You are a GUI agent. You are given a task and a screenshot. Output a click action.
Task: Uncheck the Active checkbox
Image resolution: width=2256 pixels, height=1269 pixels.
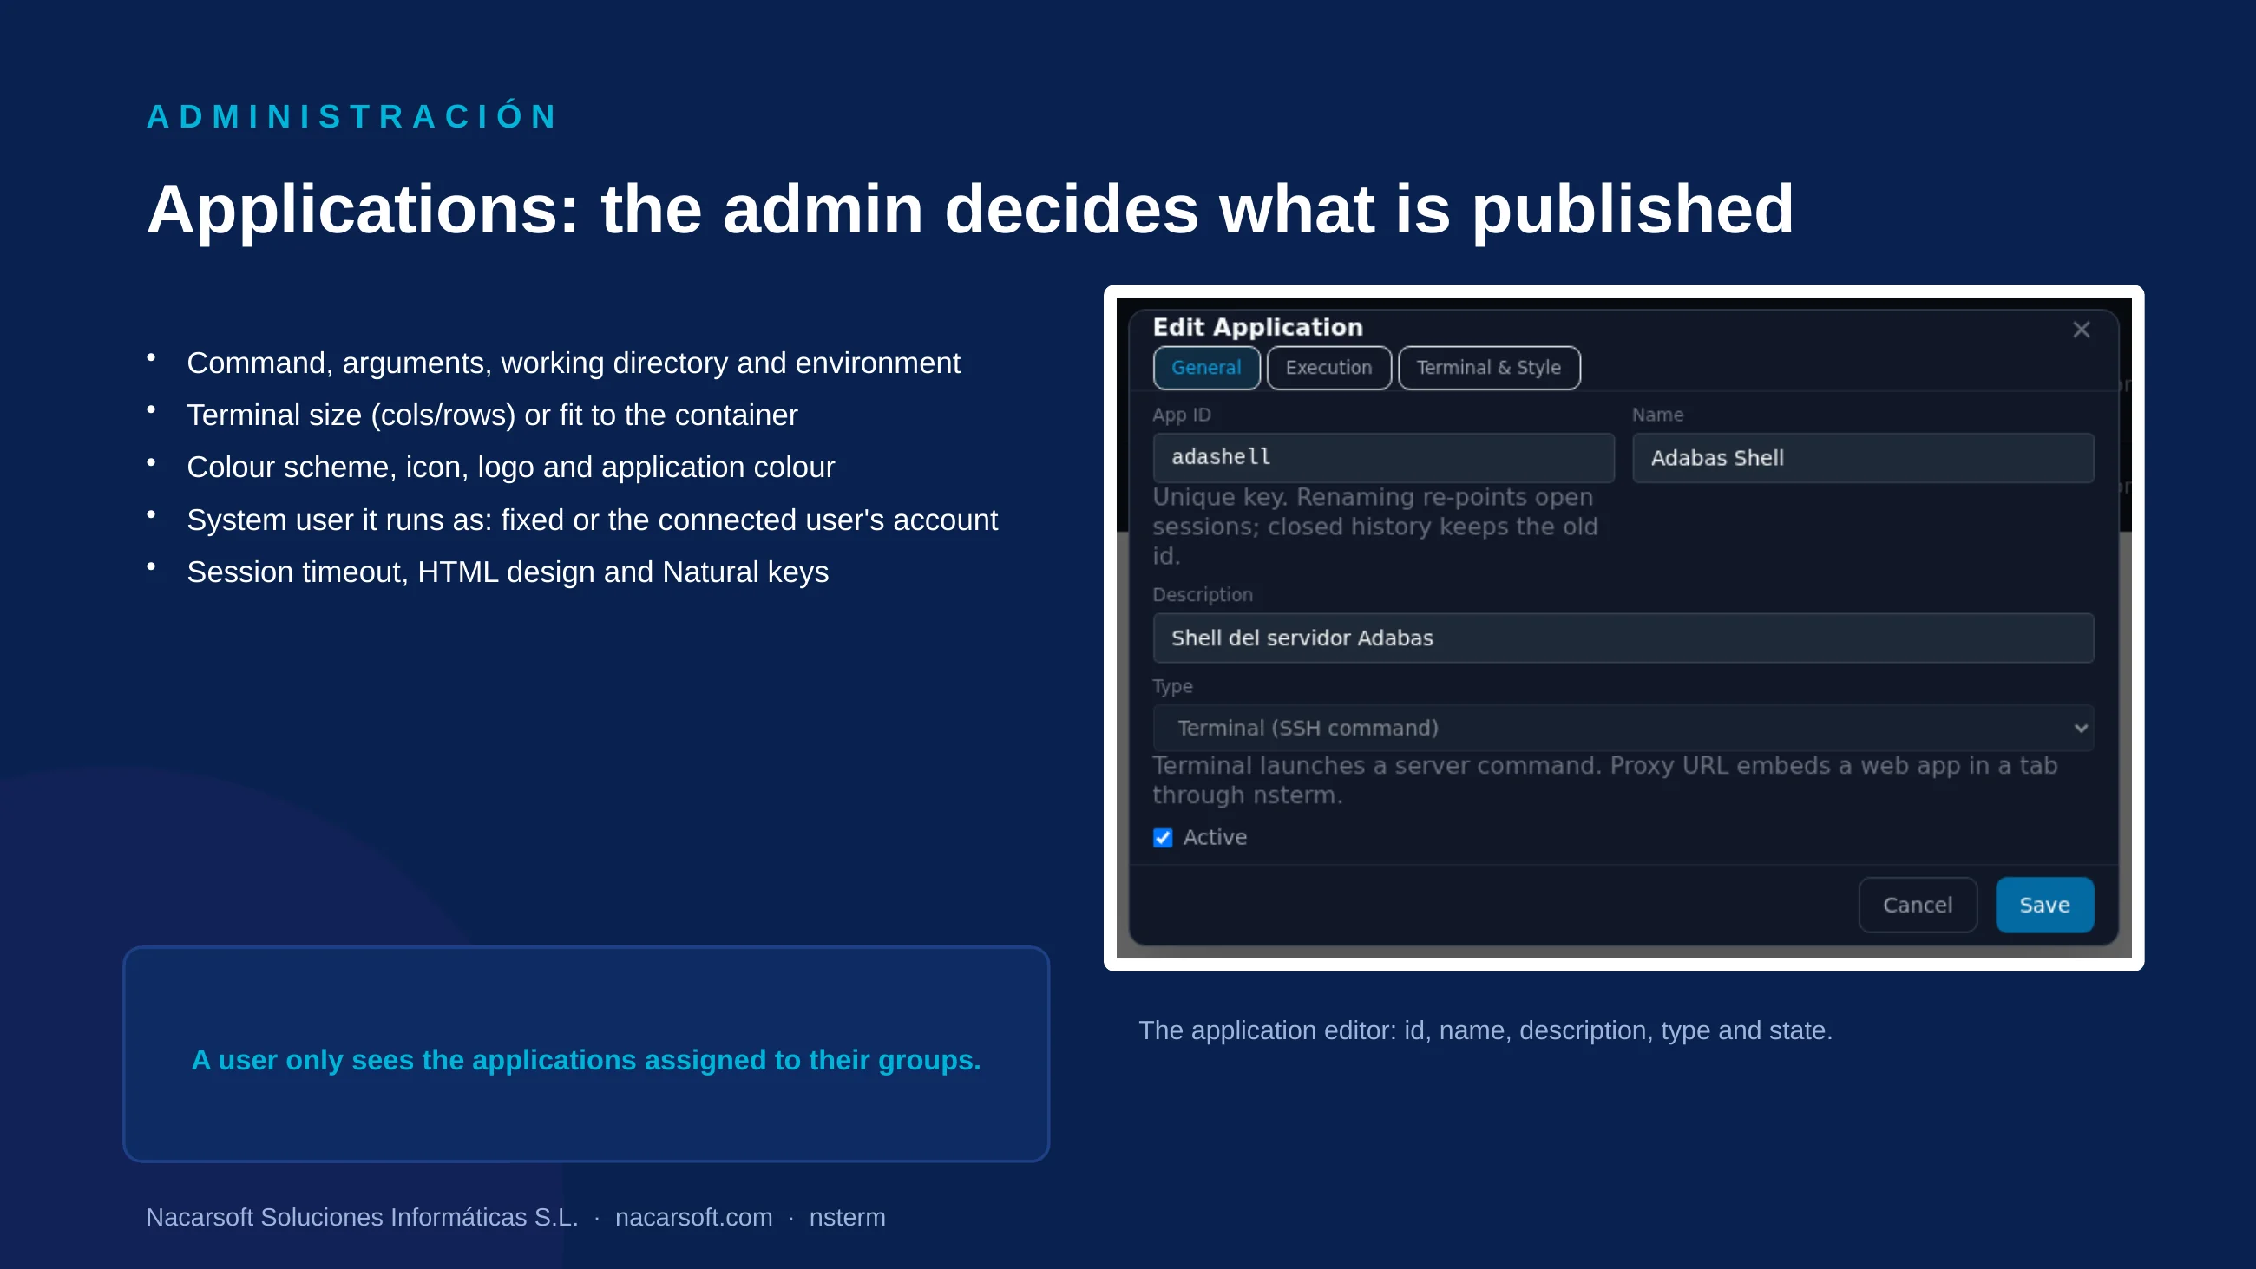tap(1162, 838)
